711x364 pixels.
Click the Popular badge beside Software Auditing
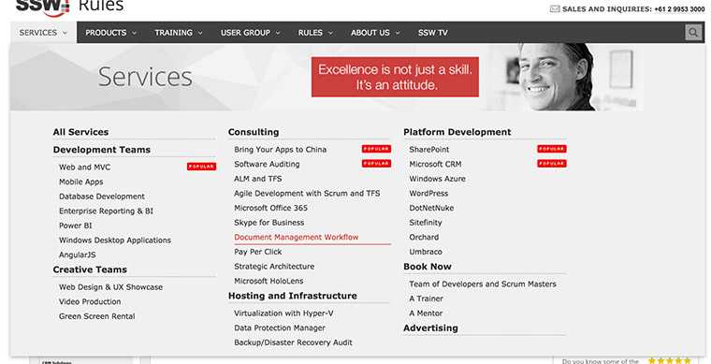tap(376, 163)
